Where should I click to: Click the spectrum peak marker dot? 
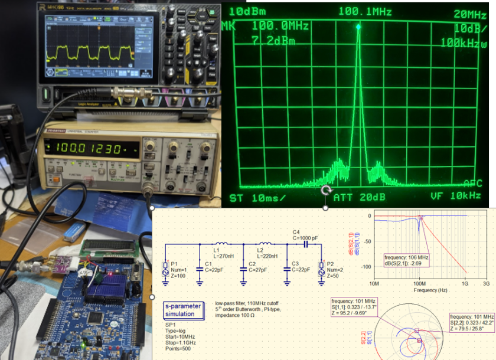(x=358, y=27)
